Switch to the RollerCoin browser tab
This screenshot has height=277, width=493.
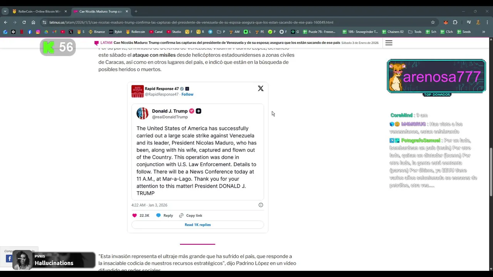point(40,12)
